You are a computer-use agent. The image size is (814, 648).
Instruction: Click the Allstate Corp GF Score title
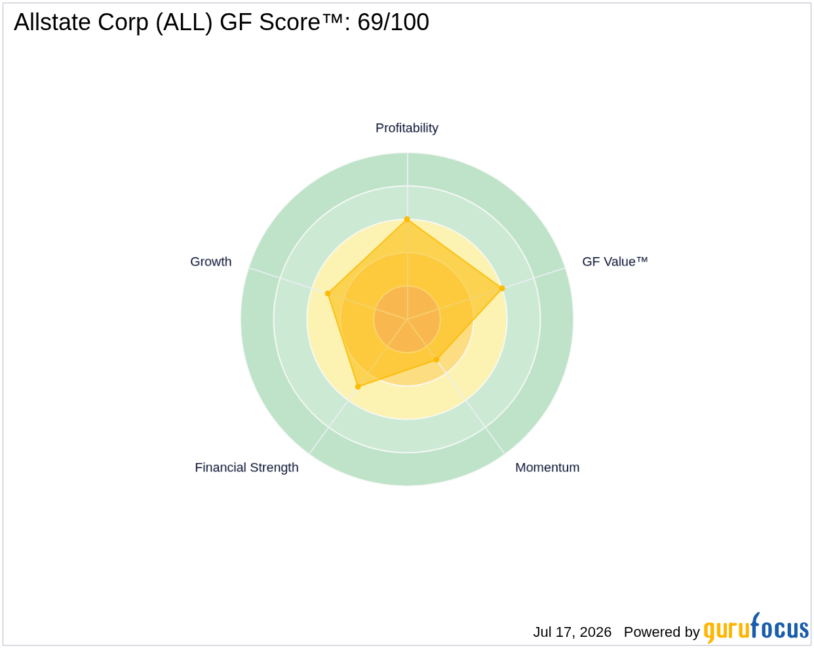[222, 22]
